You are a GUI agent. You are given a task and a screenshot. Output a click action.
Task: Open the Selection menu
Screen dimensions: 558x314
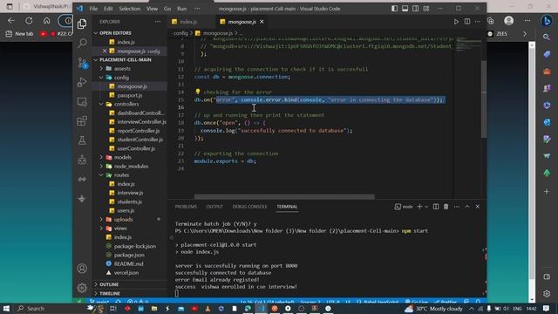pos(130,9)
